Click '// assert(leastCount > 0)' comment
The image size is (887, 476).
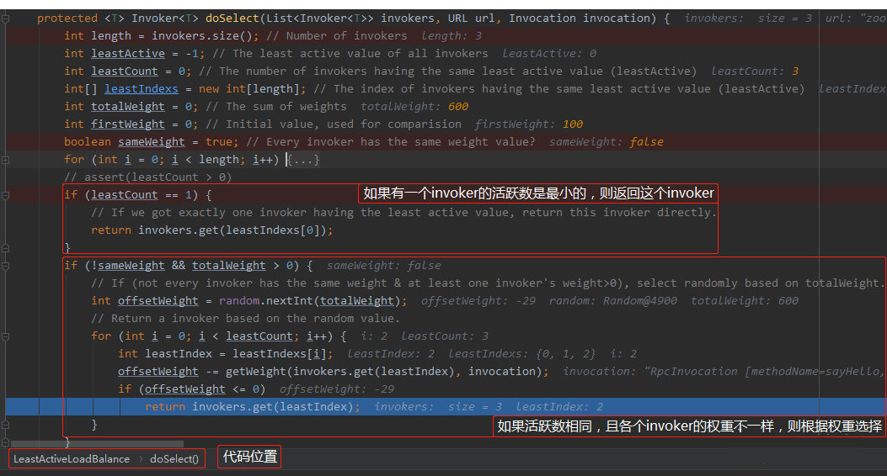147,177
